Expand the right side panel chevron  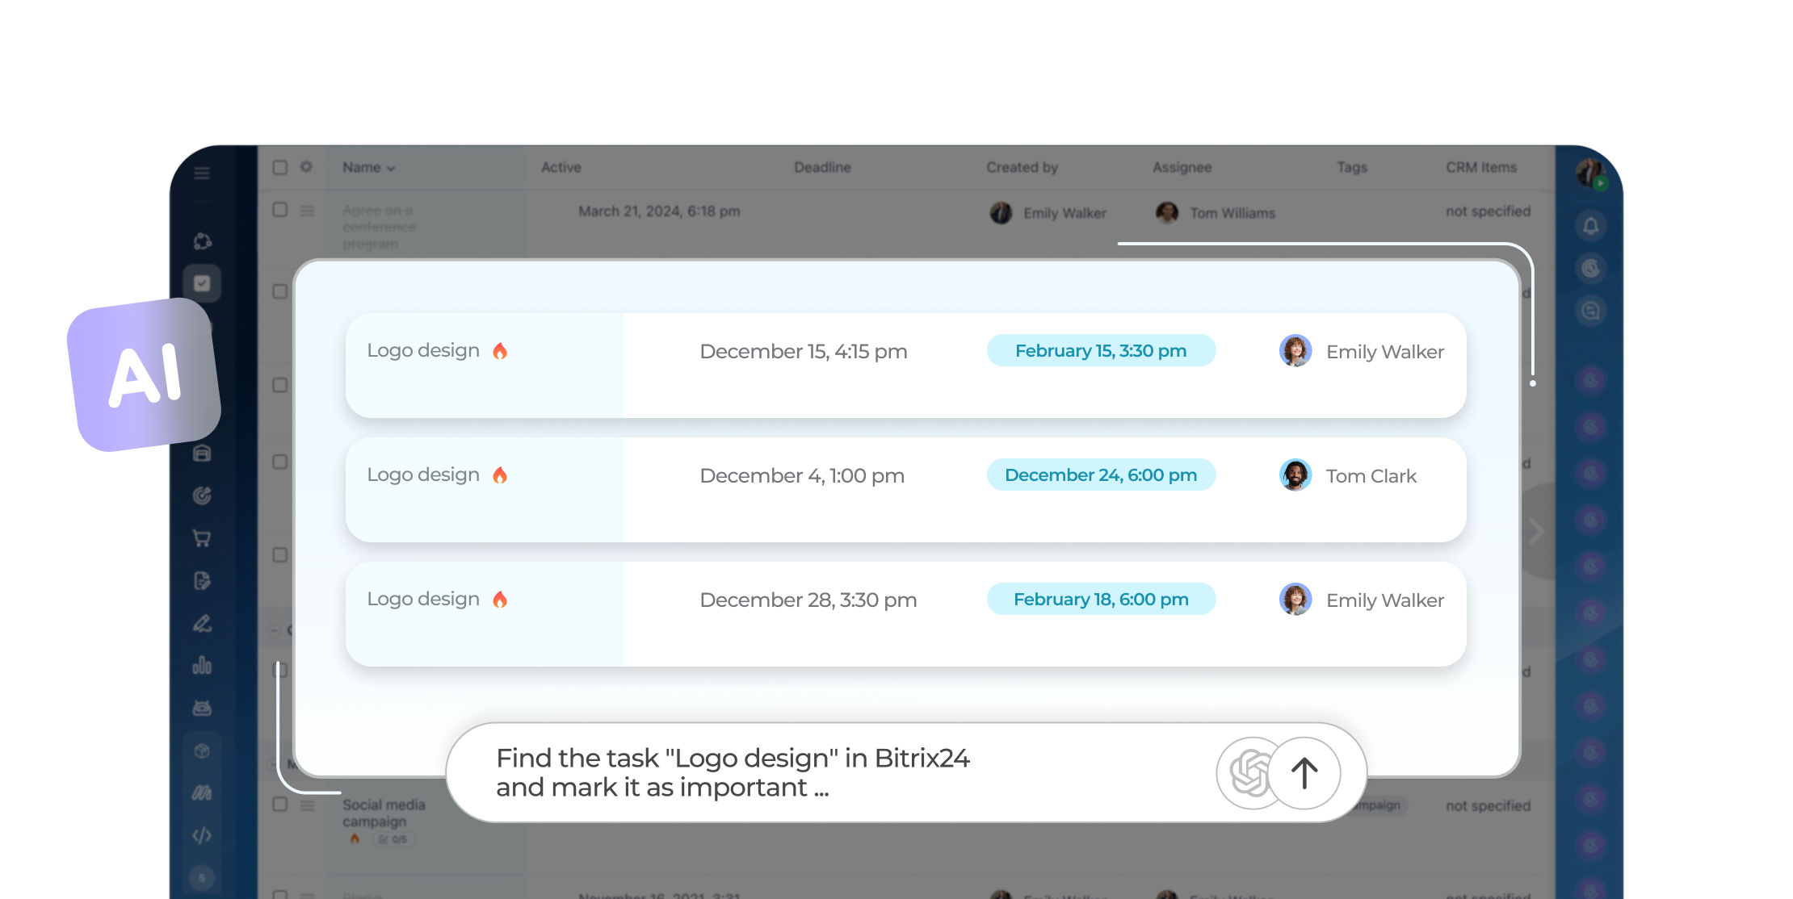(1536, 532)
